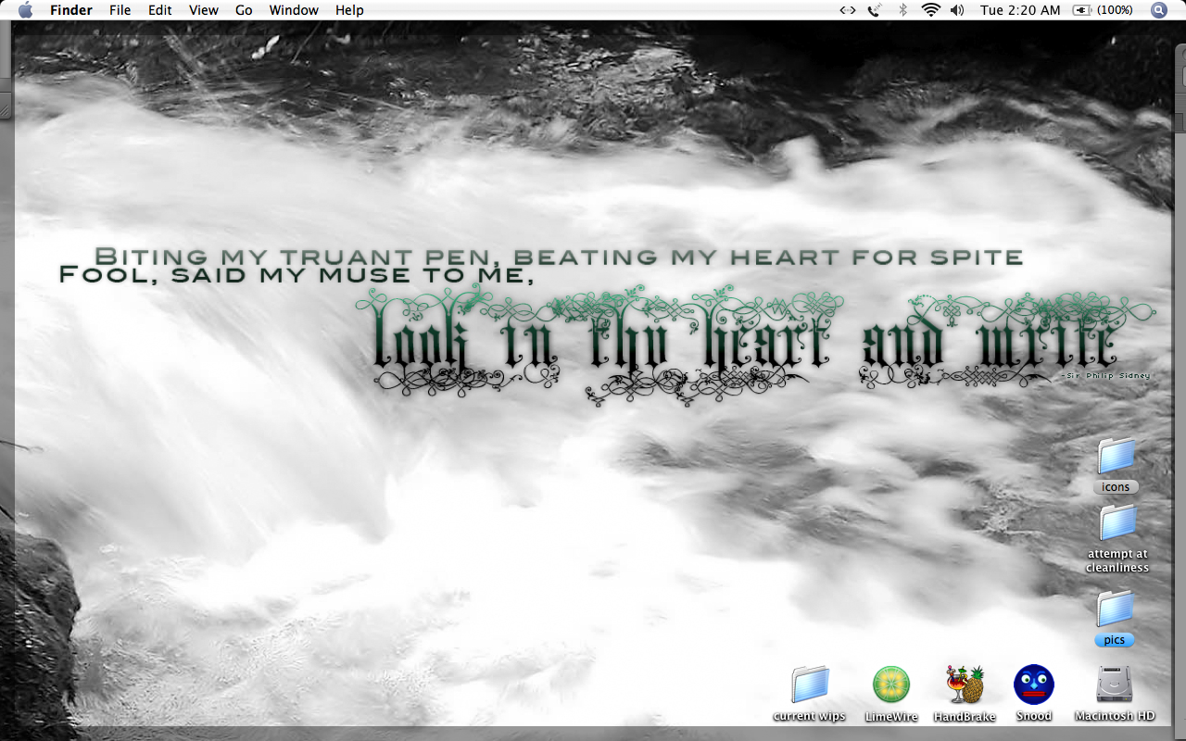Open the Apple menu
The height and width of the screenshot is (741, 1186).
(25, 10)
